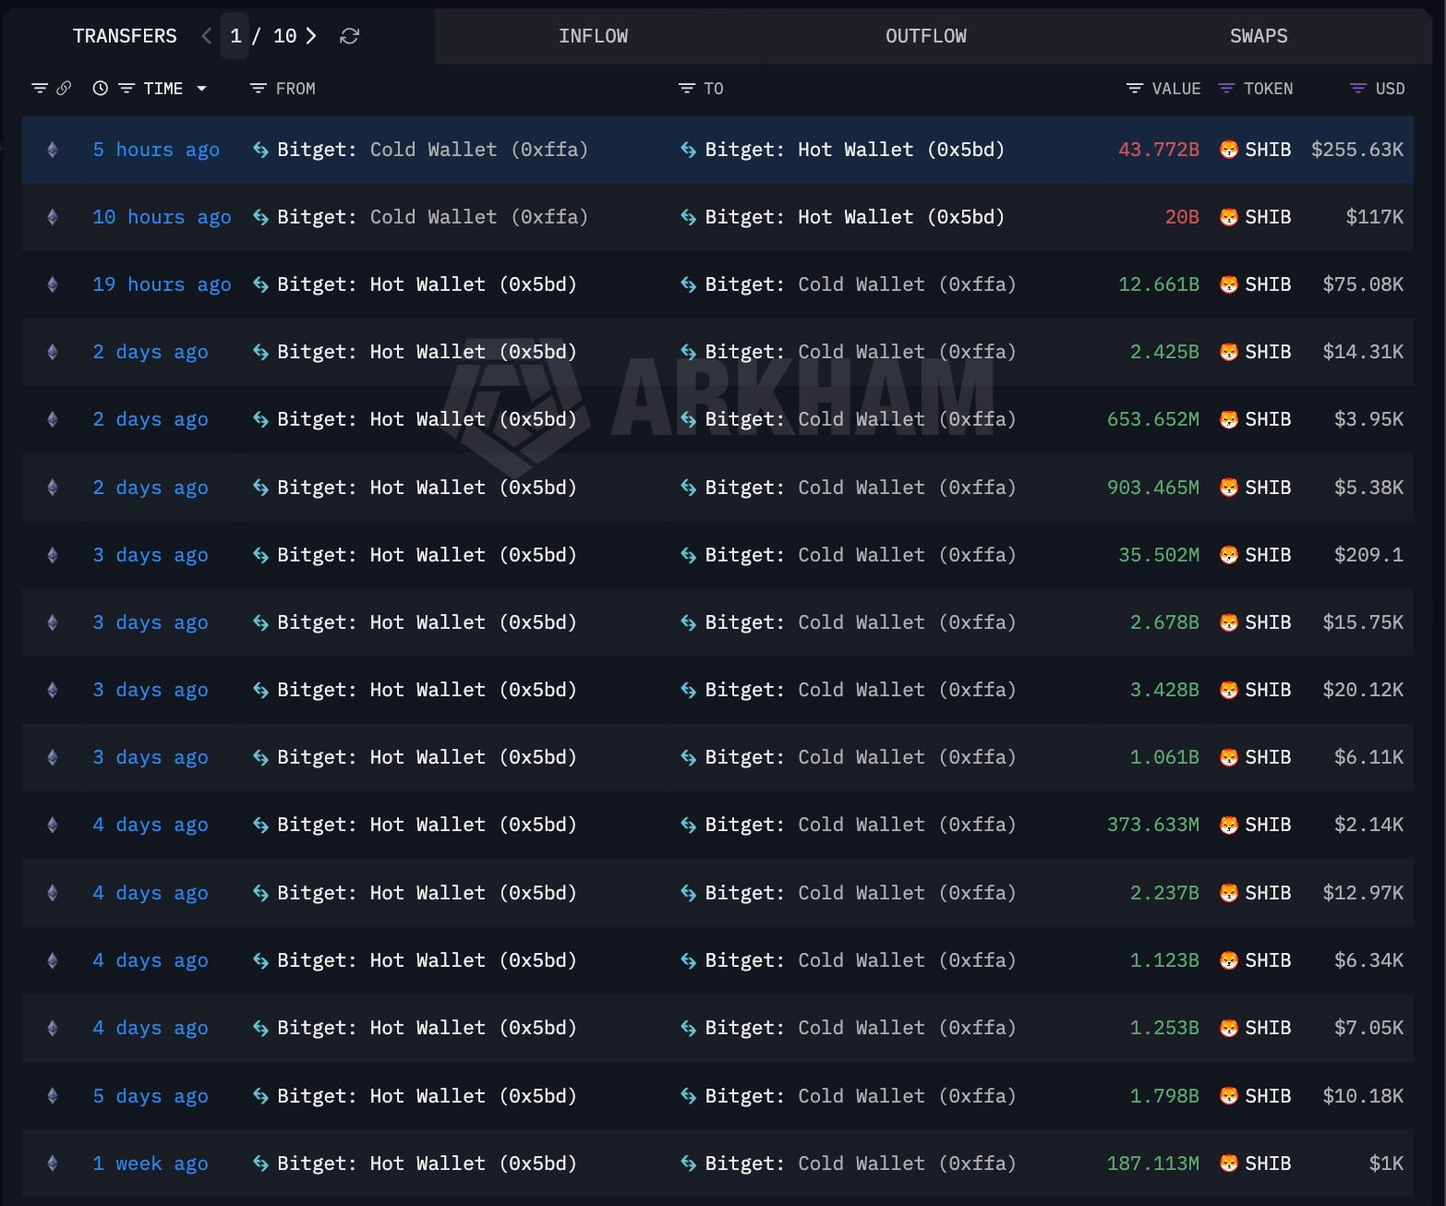Click the link icon in header row

64,89
